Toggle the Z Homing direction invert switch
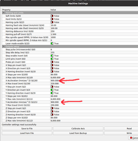 (52, 114)
